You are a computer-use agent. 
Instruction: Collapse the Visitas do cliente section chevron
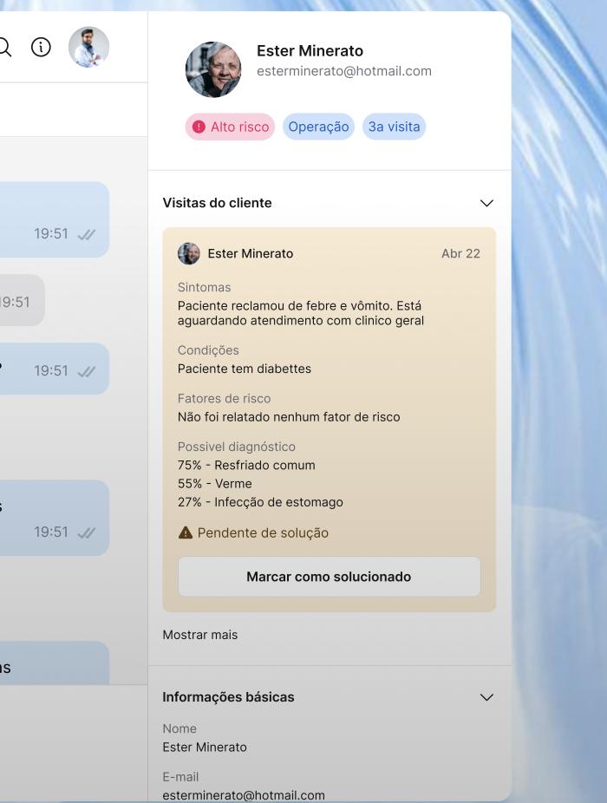pyautogui.click(x=486, y=203)
